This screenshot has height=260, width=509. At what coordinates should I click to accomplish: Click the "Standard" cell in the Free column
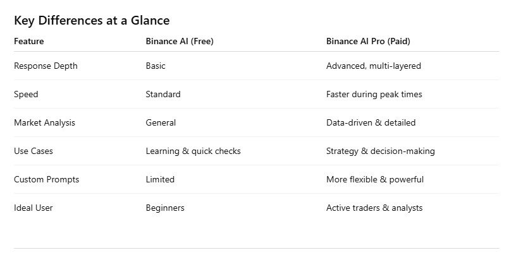[x=163, y=95]
